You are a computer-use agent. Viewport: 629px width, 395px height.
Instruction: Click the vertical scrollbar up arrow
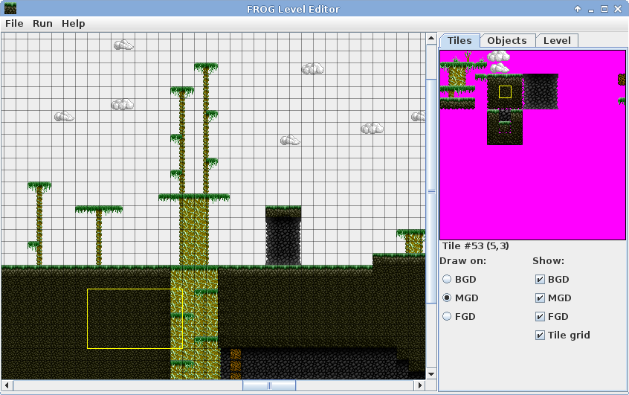pos(431,39)
